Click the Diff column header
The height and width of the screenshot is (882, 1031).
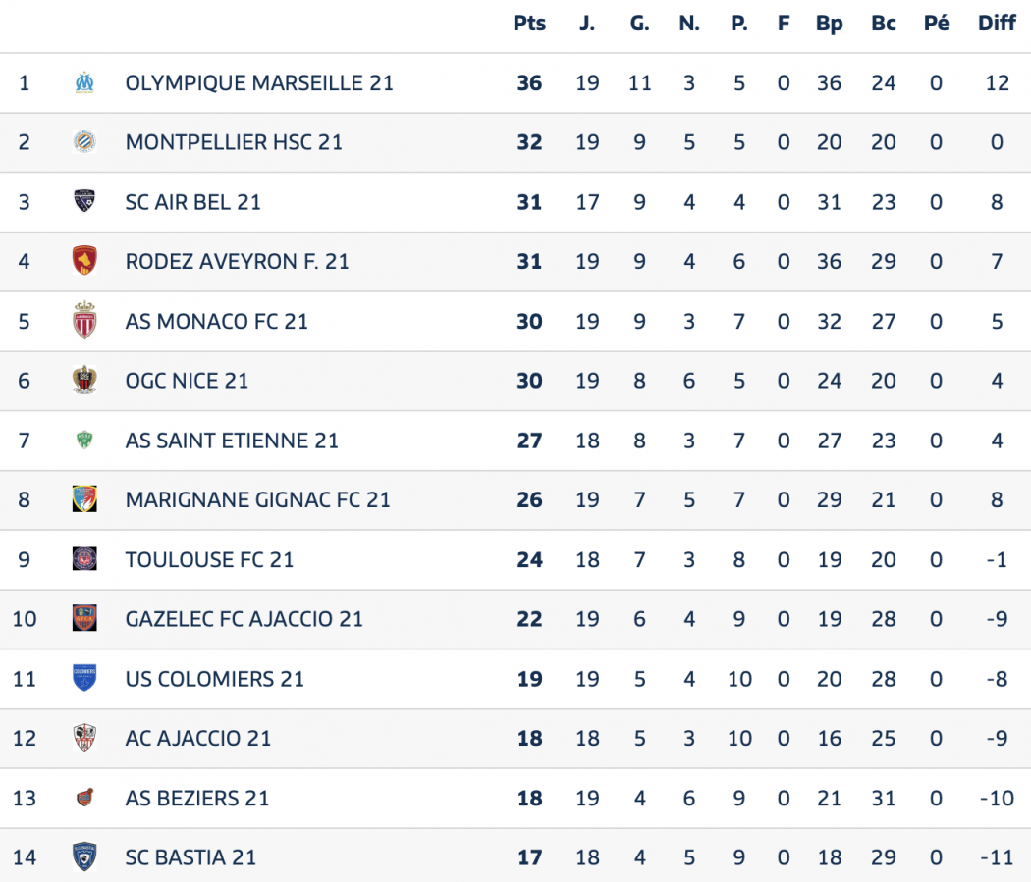997,25
